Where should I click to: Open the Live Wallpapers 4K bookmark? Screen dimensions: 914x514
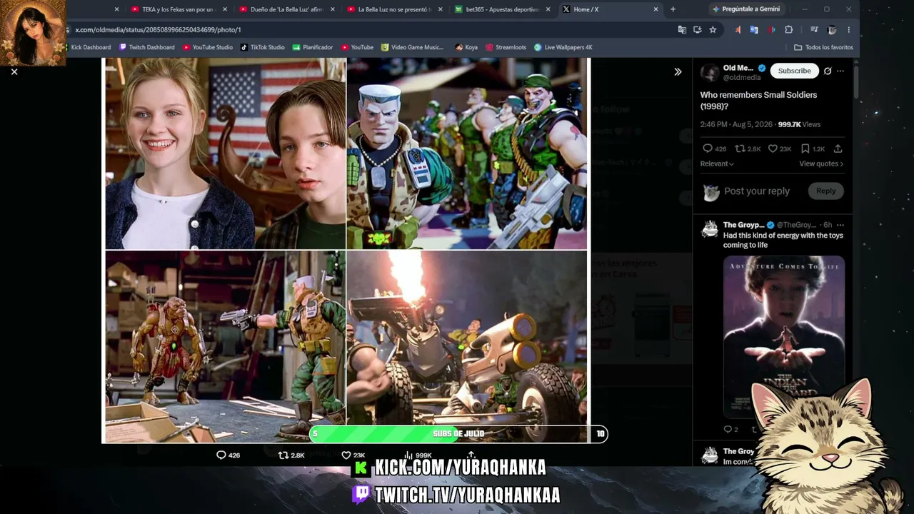coord(563,47)
